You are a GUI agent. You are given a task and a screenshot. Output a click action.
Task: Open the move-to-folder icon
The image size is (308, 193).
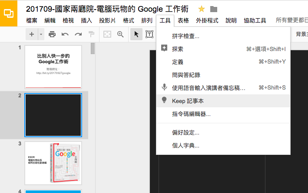[x=214, y=9]
